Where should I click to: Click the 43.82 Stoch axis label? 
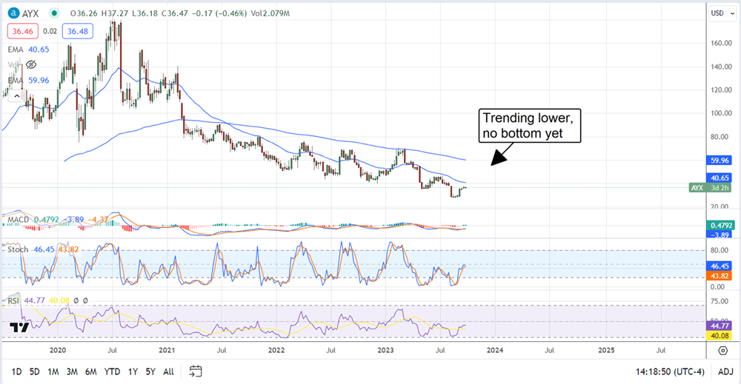coord(719,277)
